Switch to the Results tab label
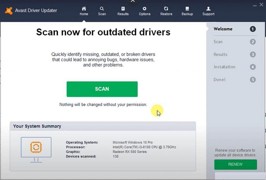Image resolution: width=266 pixels, height=180 pixels. 123,14
